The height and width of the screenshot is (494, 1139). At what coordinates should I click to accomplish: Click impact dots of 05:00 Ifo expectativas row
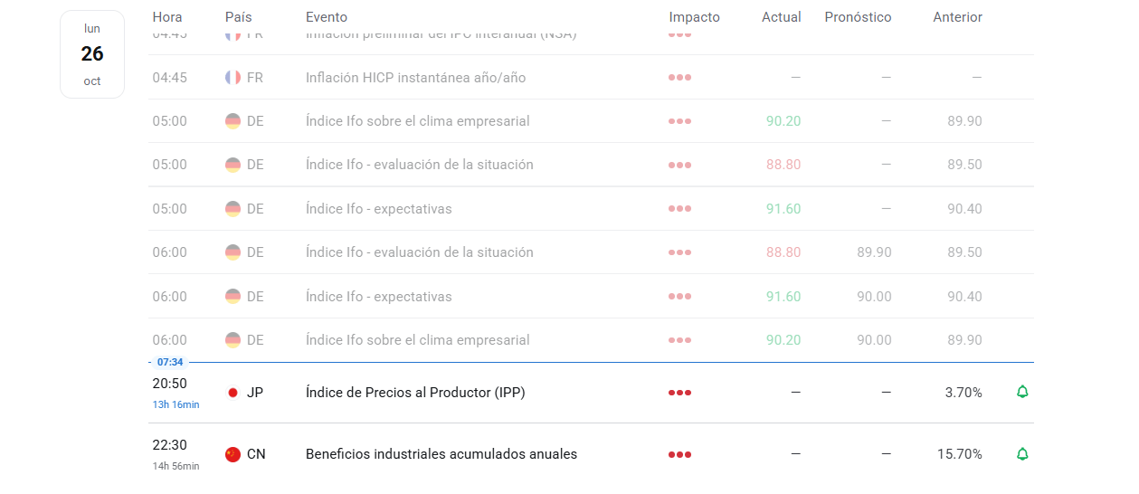point(679,209)
